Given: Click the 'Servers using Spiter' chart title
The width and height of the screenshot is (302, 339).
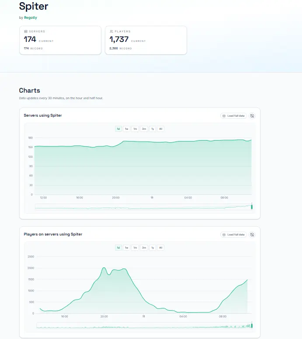Looking at the screenshot, I should [43, 115].
